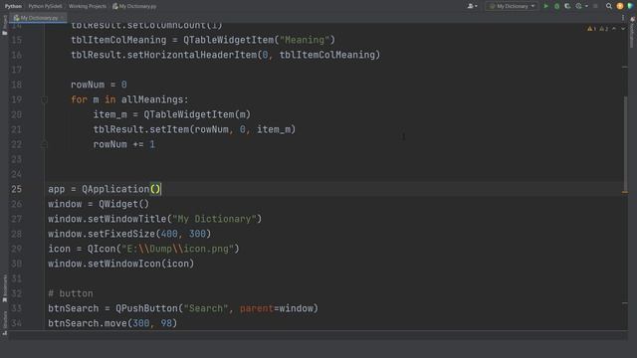The width and height of the screenshot is (637, 358).
Task: Select Python in the breadcrumb bar
Action: coord(13,6)
